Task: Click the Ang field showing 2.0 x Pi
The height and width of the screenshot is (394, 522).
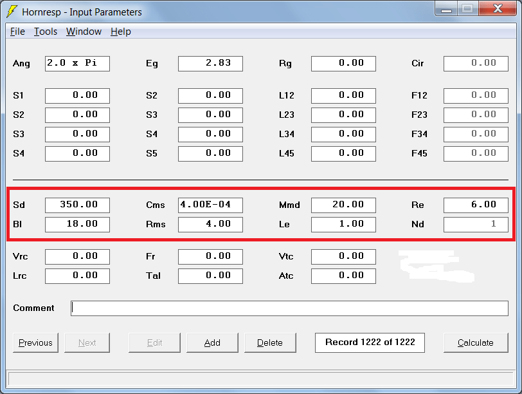Action: (x=77, y=63)
